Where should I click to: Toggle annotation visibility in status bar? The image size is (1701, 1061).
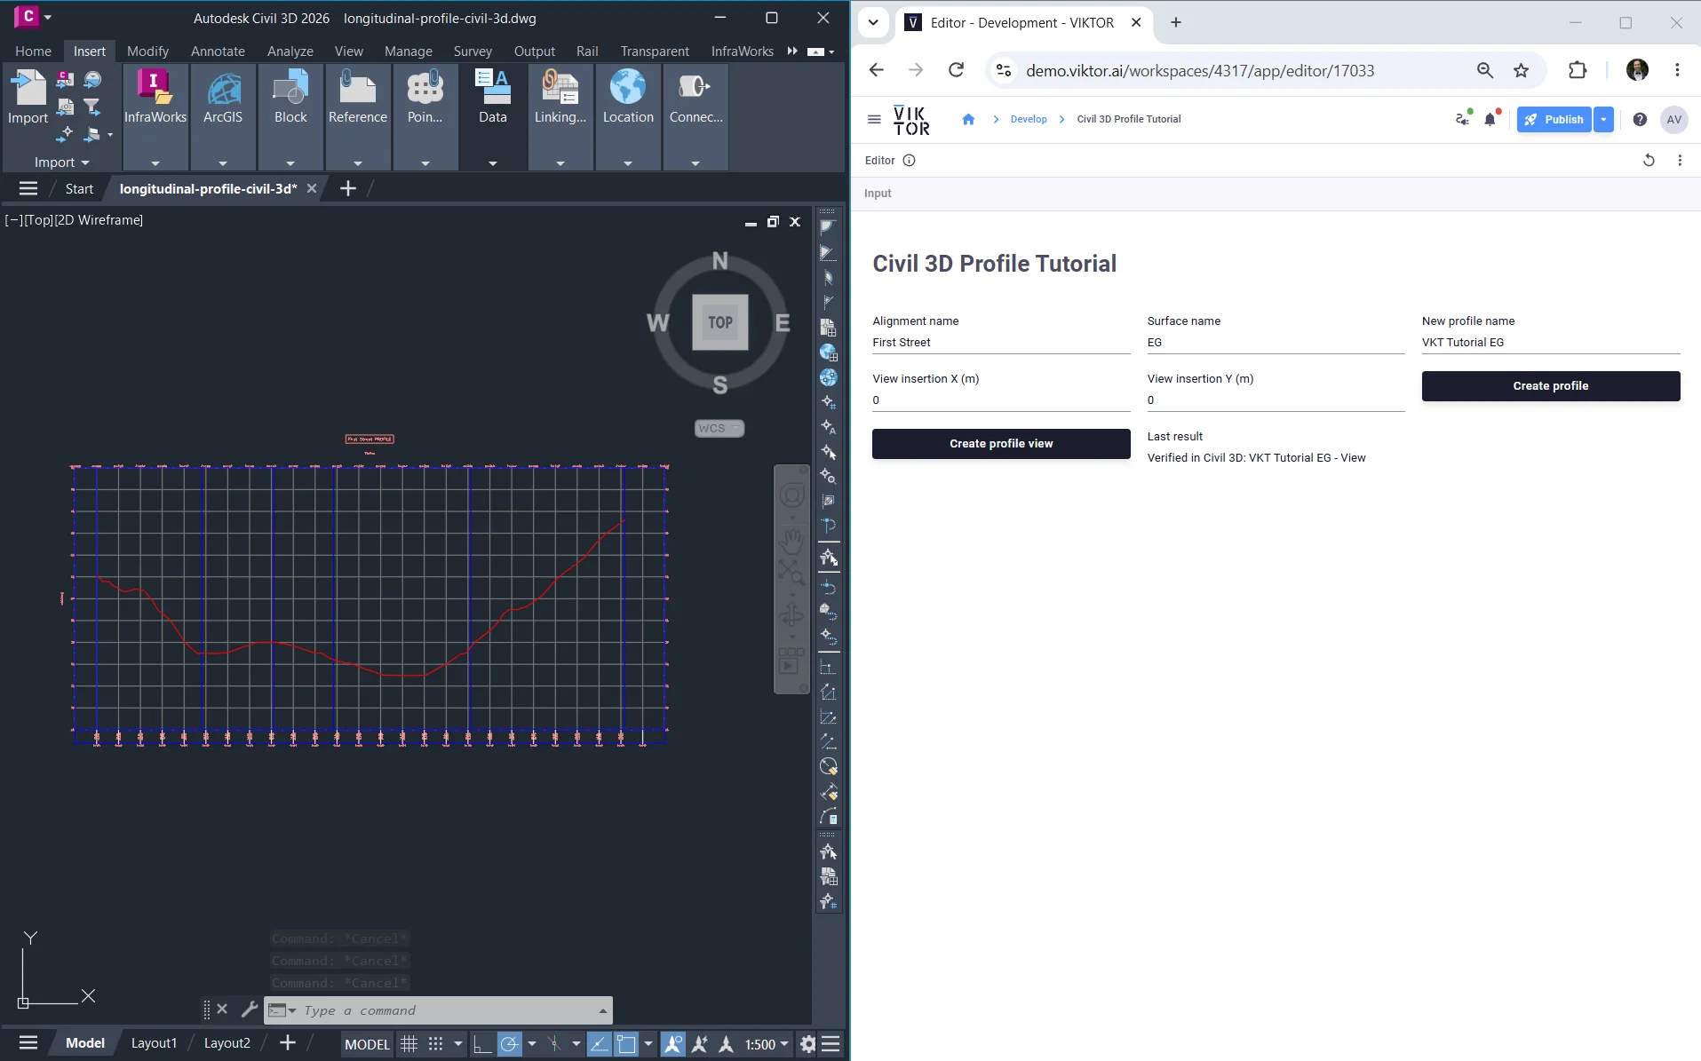673,1044
